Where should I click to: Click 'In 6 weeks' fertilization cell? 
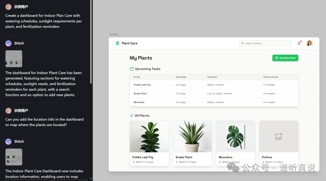[269, 94]
